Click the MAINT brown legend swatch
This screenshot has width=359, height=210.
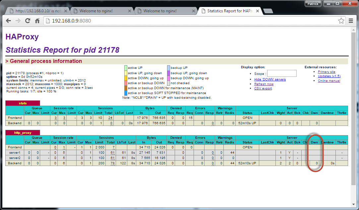click(126, 88)
